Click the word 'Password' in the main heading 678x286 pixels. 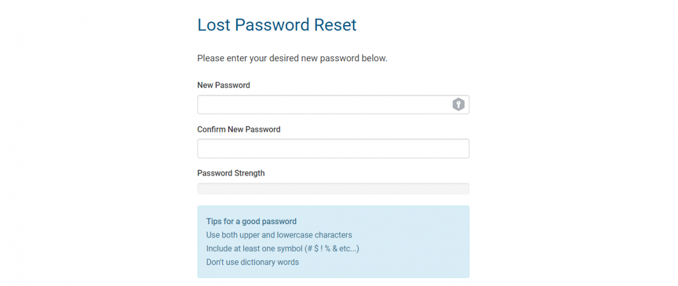pyautogui.click(x=272, y=25)
